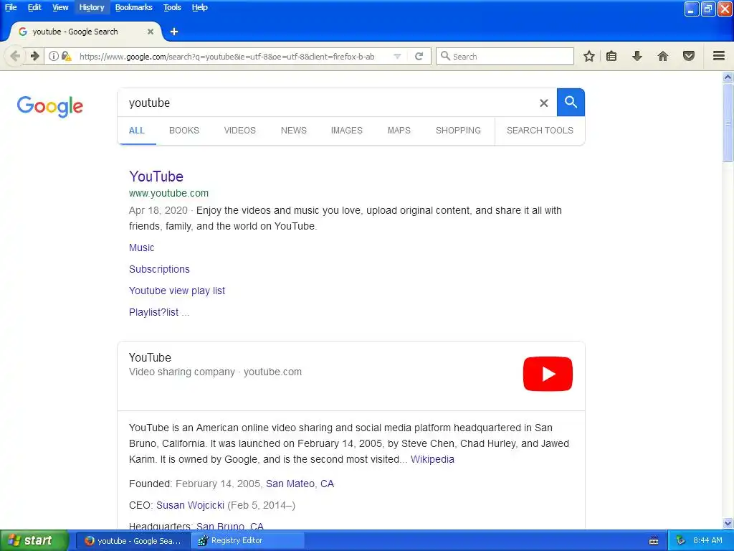Screen dimensions: 734x551
Task: Click the magnifier icon in Firefox search box
Action: [x=445, y=56]
